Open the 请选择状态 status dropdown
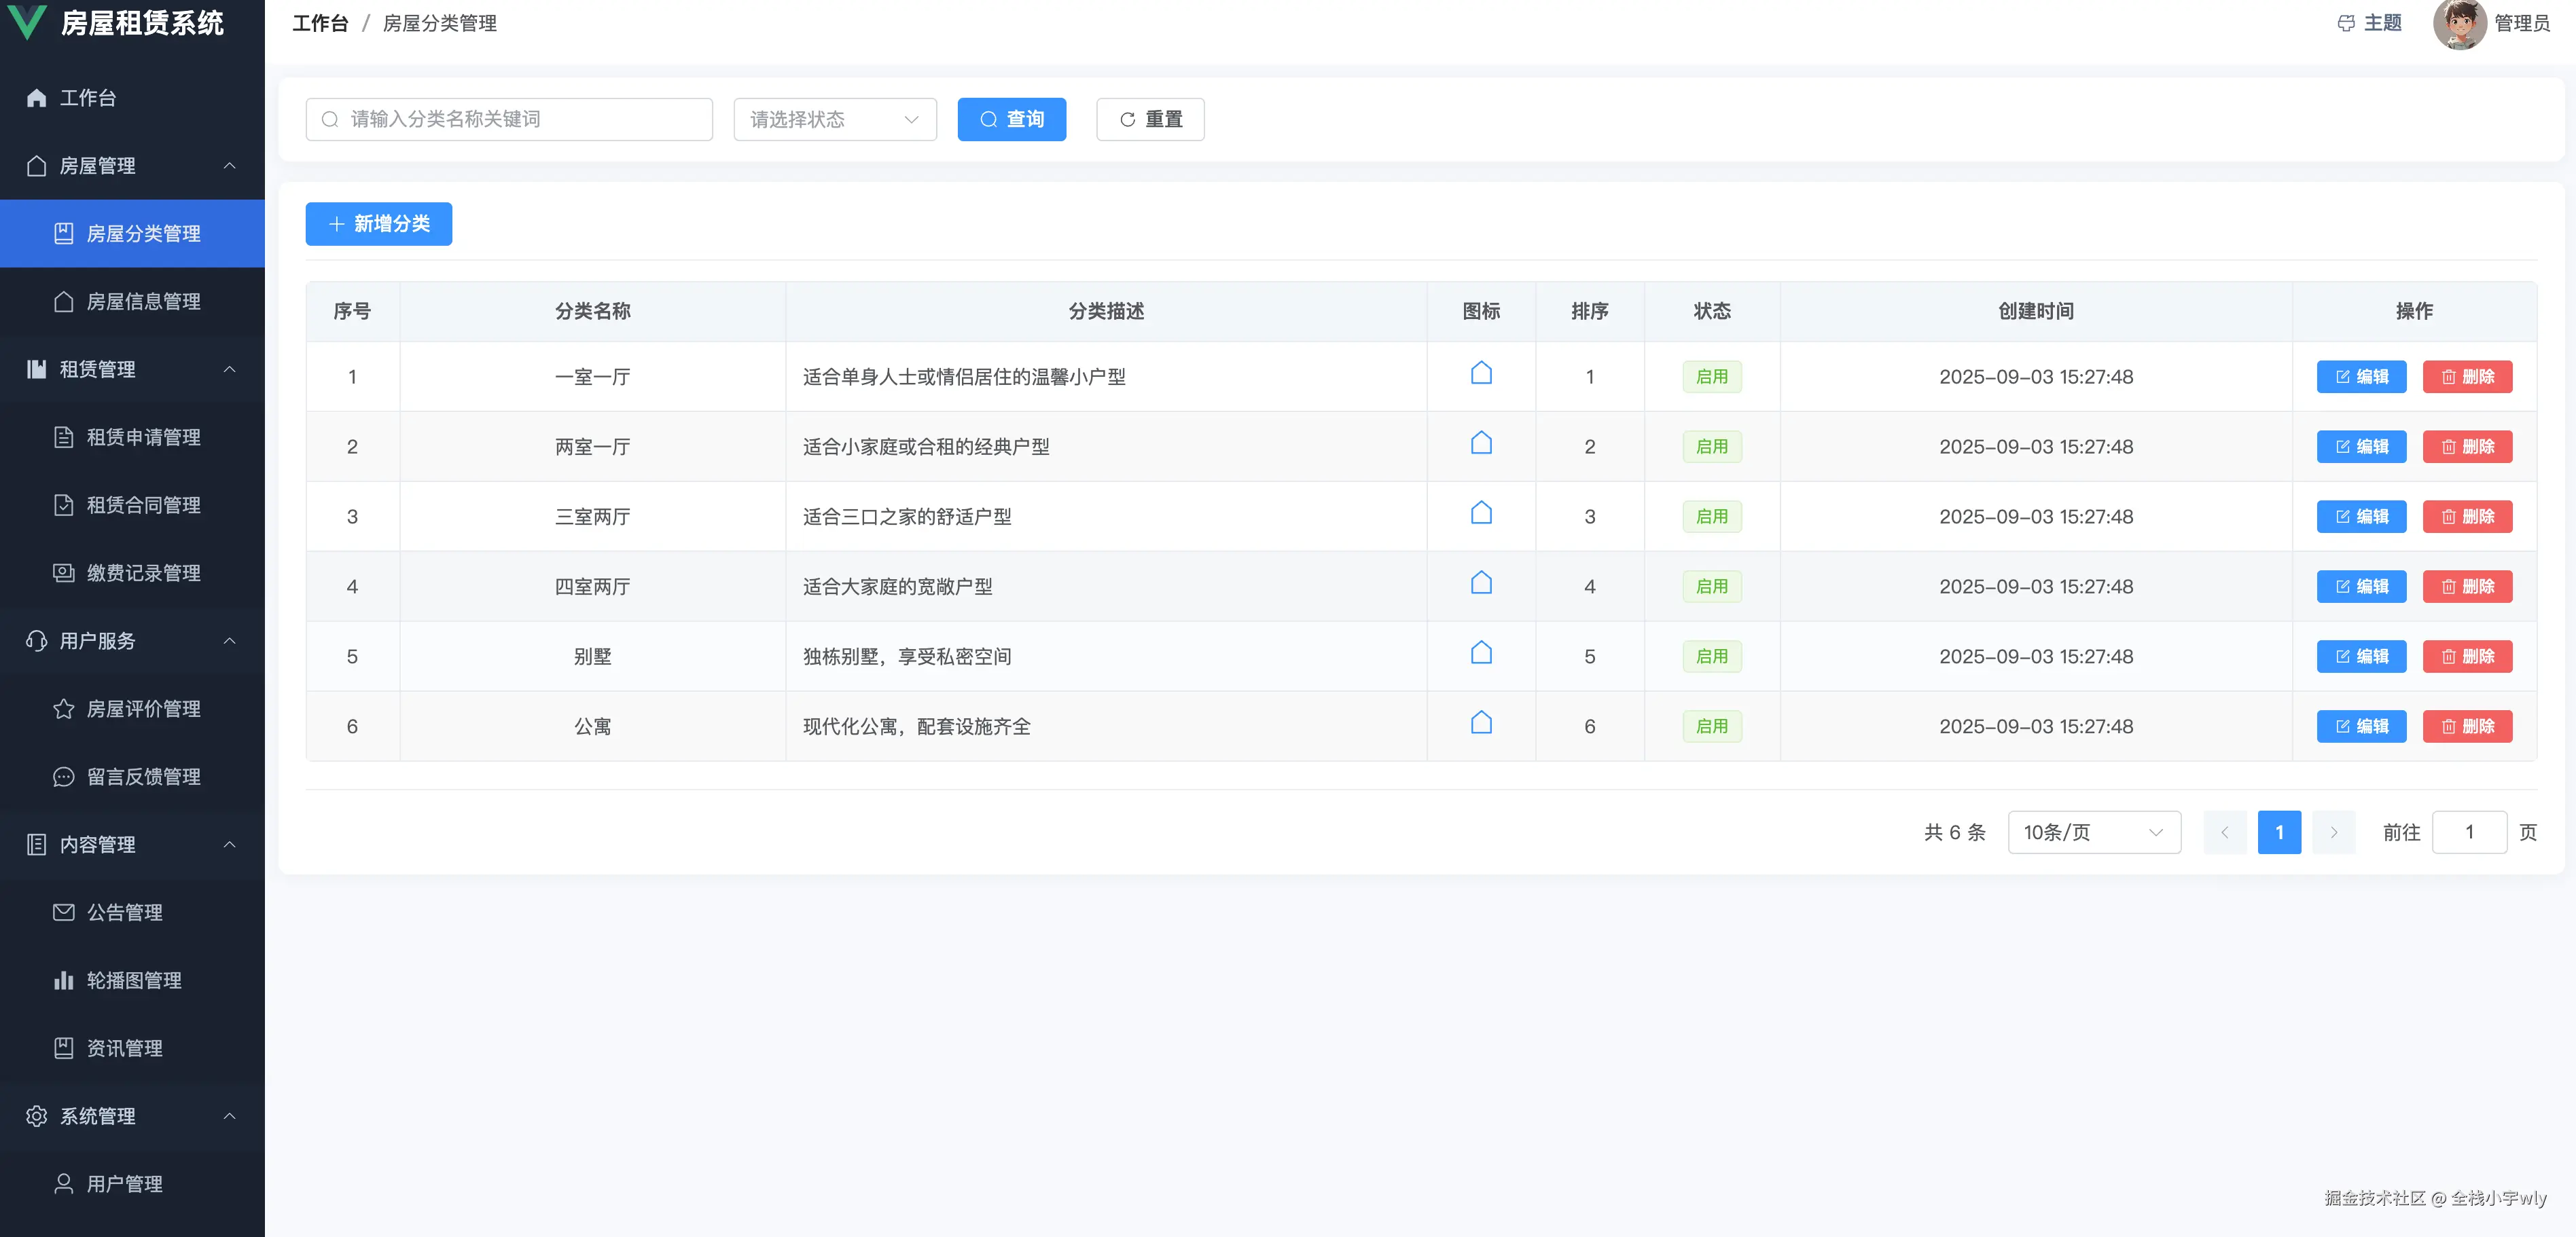This screenshot has width=2576, height=1237. pyautogui.click(x=834, y=119)
